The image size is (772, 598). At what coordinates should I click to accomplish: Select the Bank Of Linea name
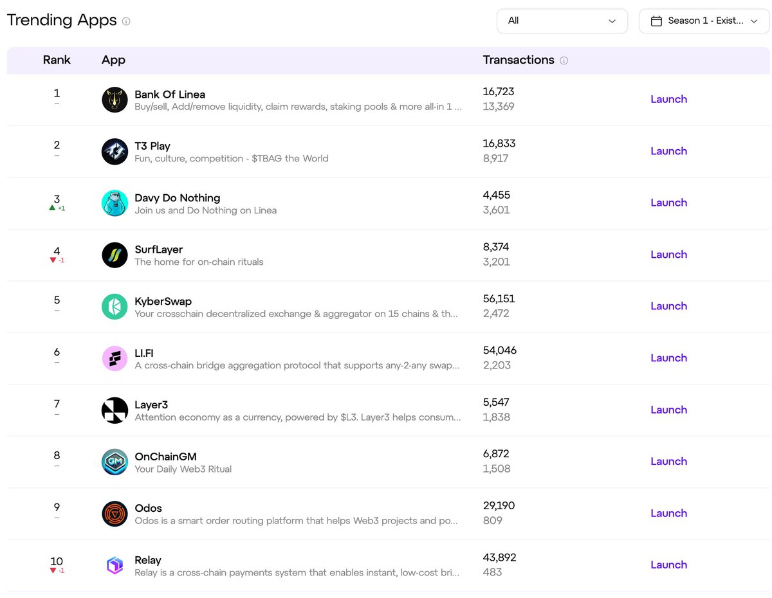point(170,95)
